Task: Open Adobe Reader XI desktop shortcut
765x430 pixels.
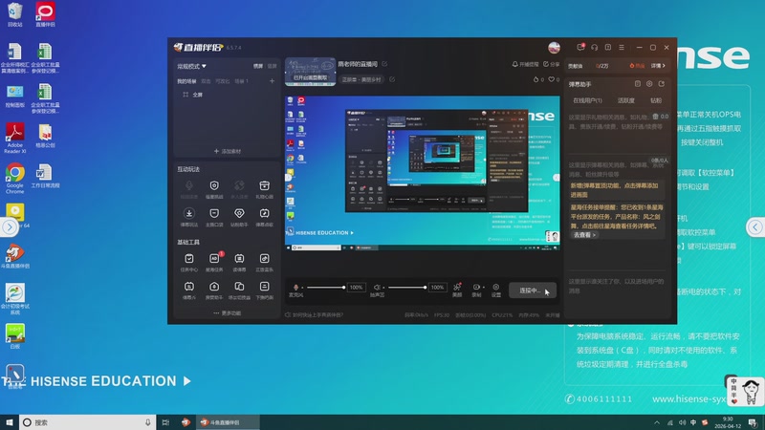Action: 14,138
